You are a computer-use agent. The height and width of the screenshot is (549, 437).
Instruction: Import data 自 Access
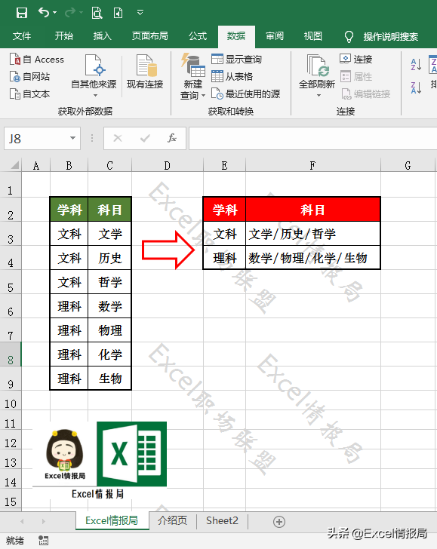[x=37, y=60]
